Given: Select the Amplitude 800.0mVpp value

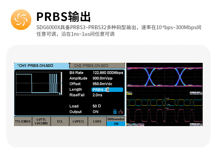Looking at the screenshot, I should click(x=102, y=78).
